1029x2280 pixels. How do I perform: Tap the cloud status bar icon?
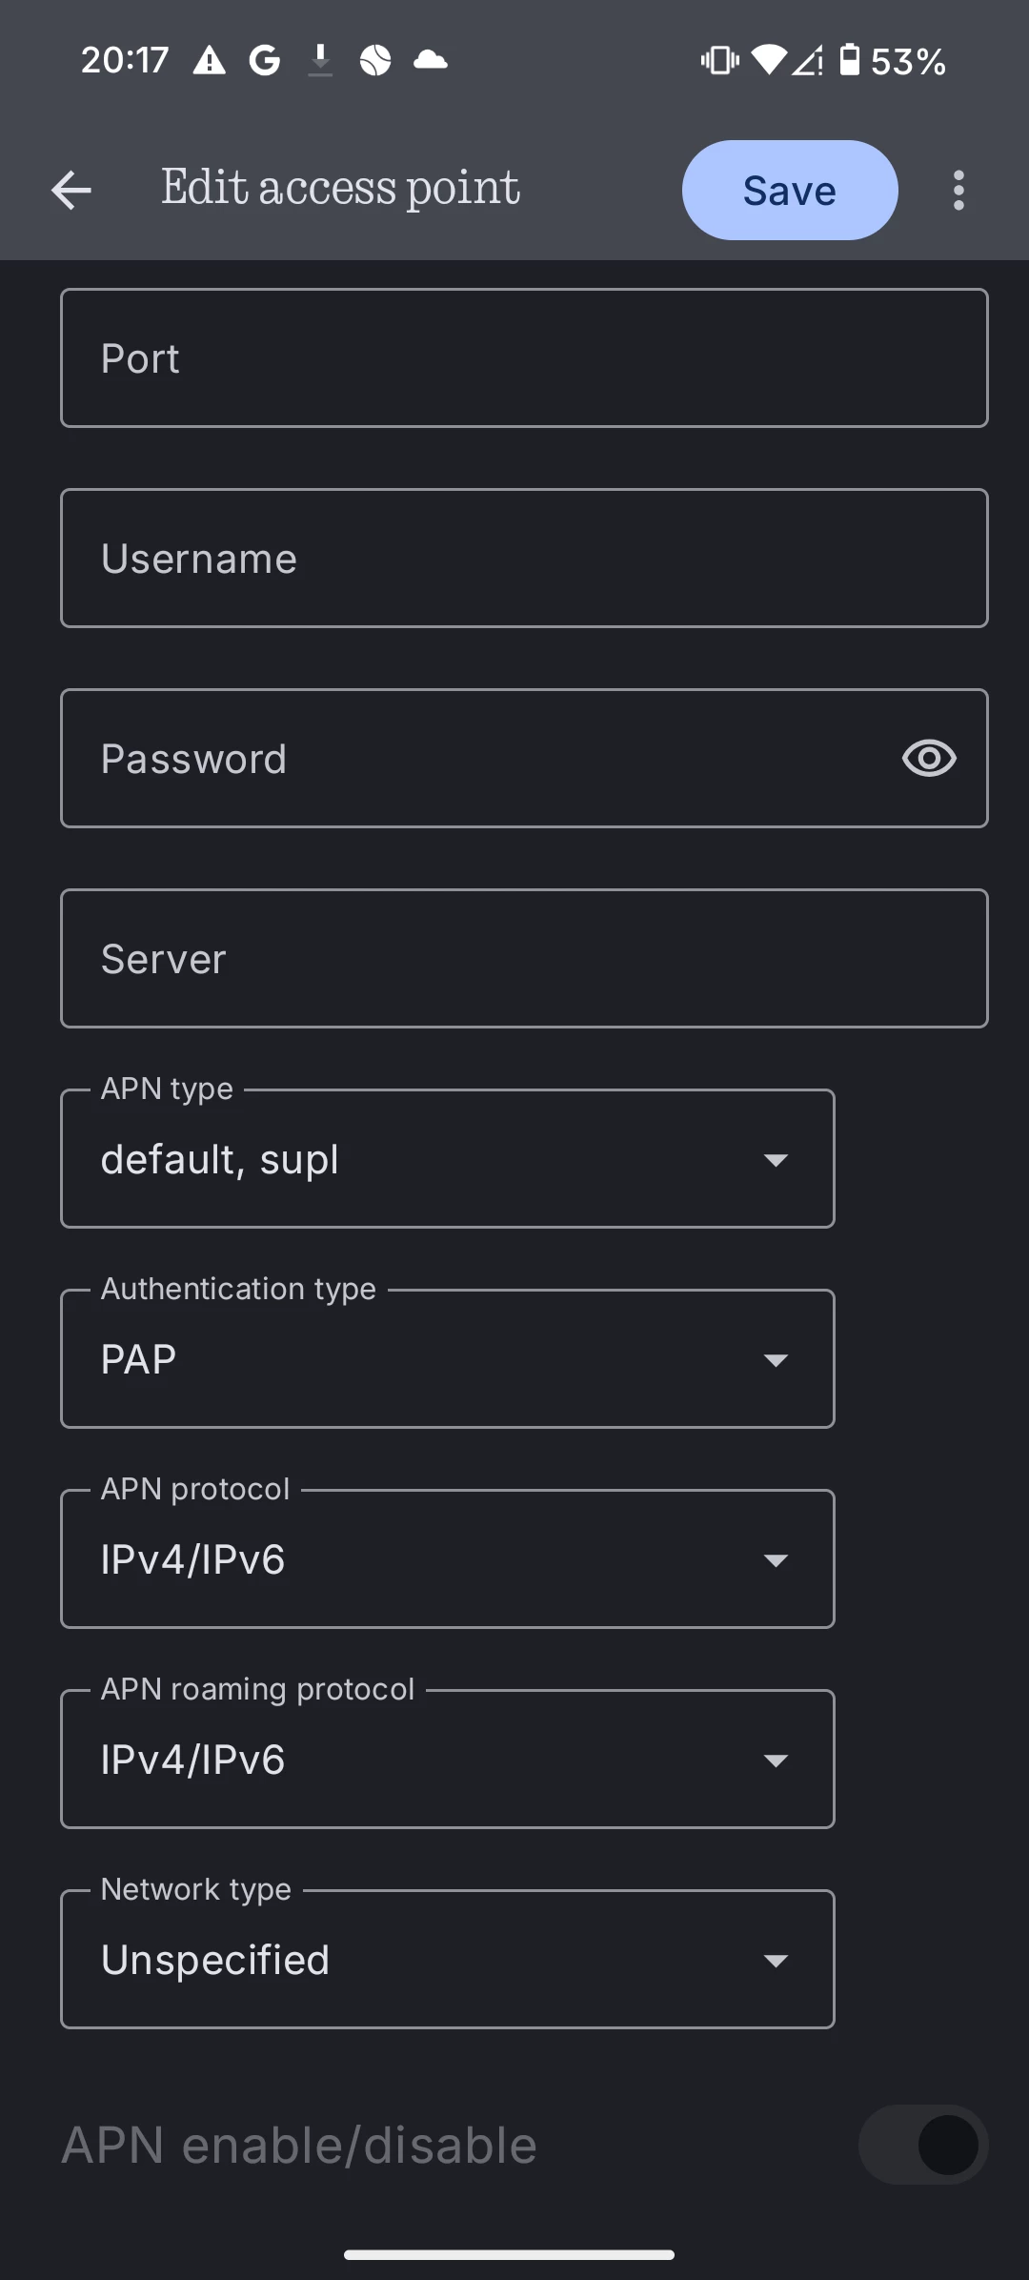tap(431, 60)
